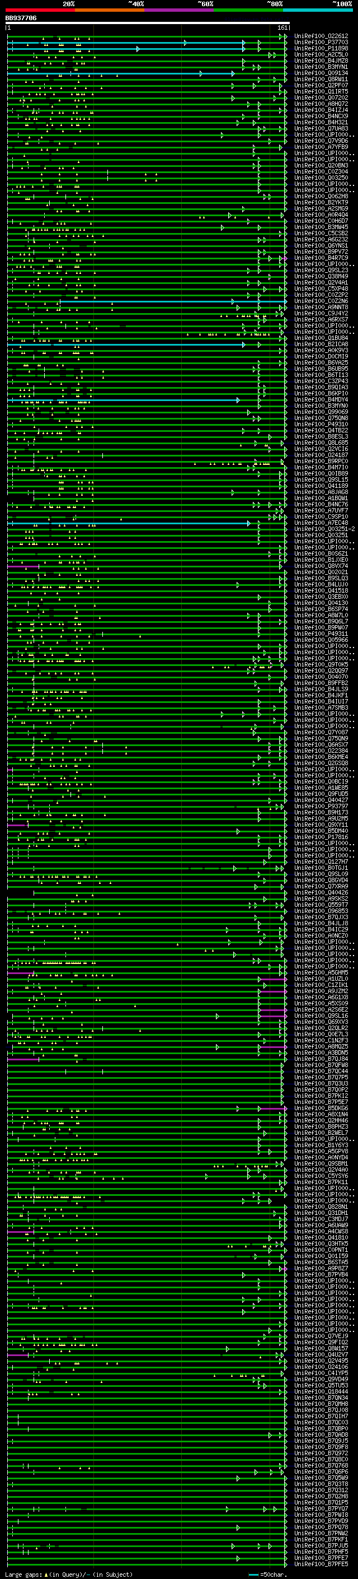Click the UniRef100_A5GHM5 label
Viewport: 358px width, 1579px height.
[321, 972]
